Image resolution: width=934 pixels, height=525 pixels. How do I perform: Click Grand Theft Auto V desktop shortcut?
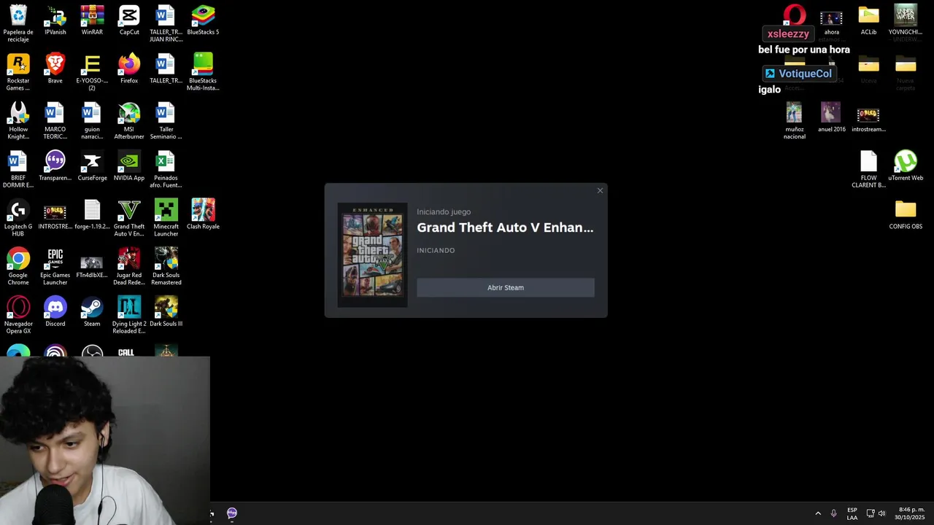tap(129, 218)
